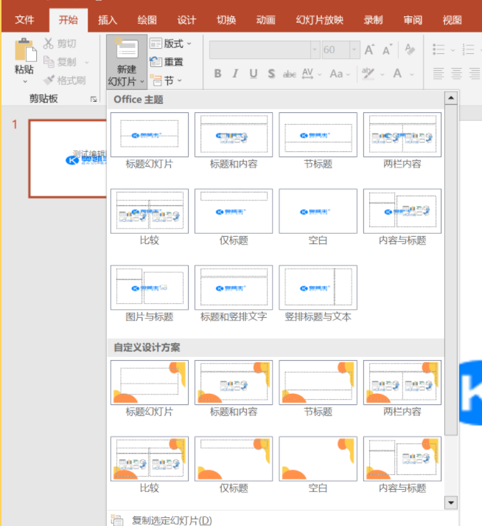Screen dimensions: 482x526
Task: Select Office theme Title Only (仅标题) layout
Action: [x=234, y=211]
